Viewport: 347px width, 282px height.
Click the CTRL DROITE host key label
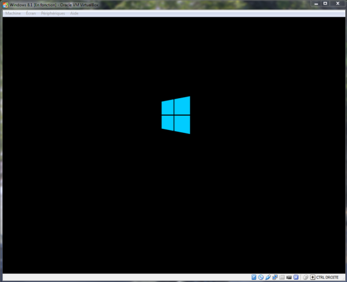click(x=327, y=277)
